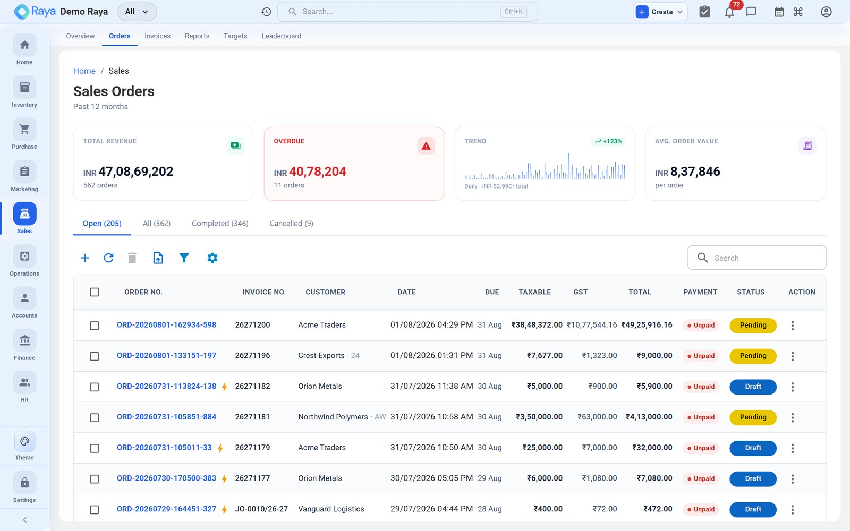Open the user profile icon
Image resolution: width=850 pixels, height=531 pixels.
tap(826, 12)
